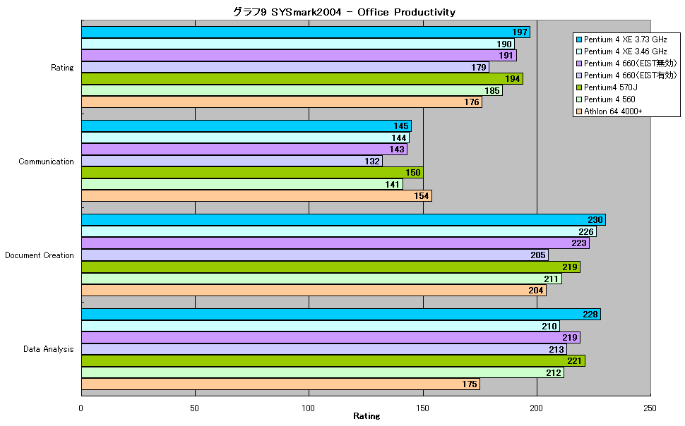Select the Data Analysis category label
Screen dimensions: 685x426
click(48, 349)
